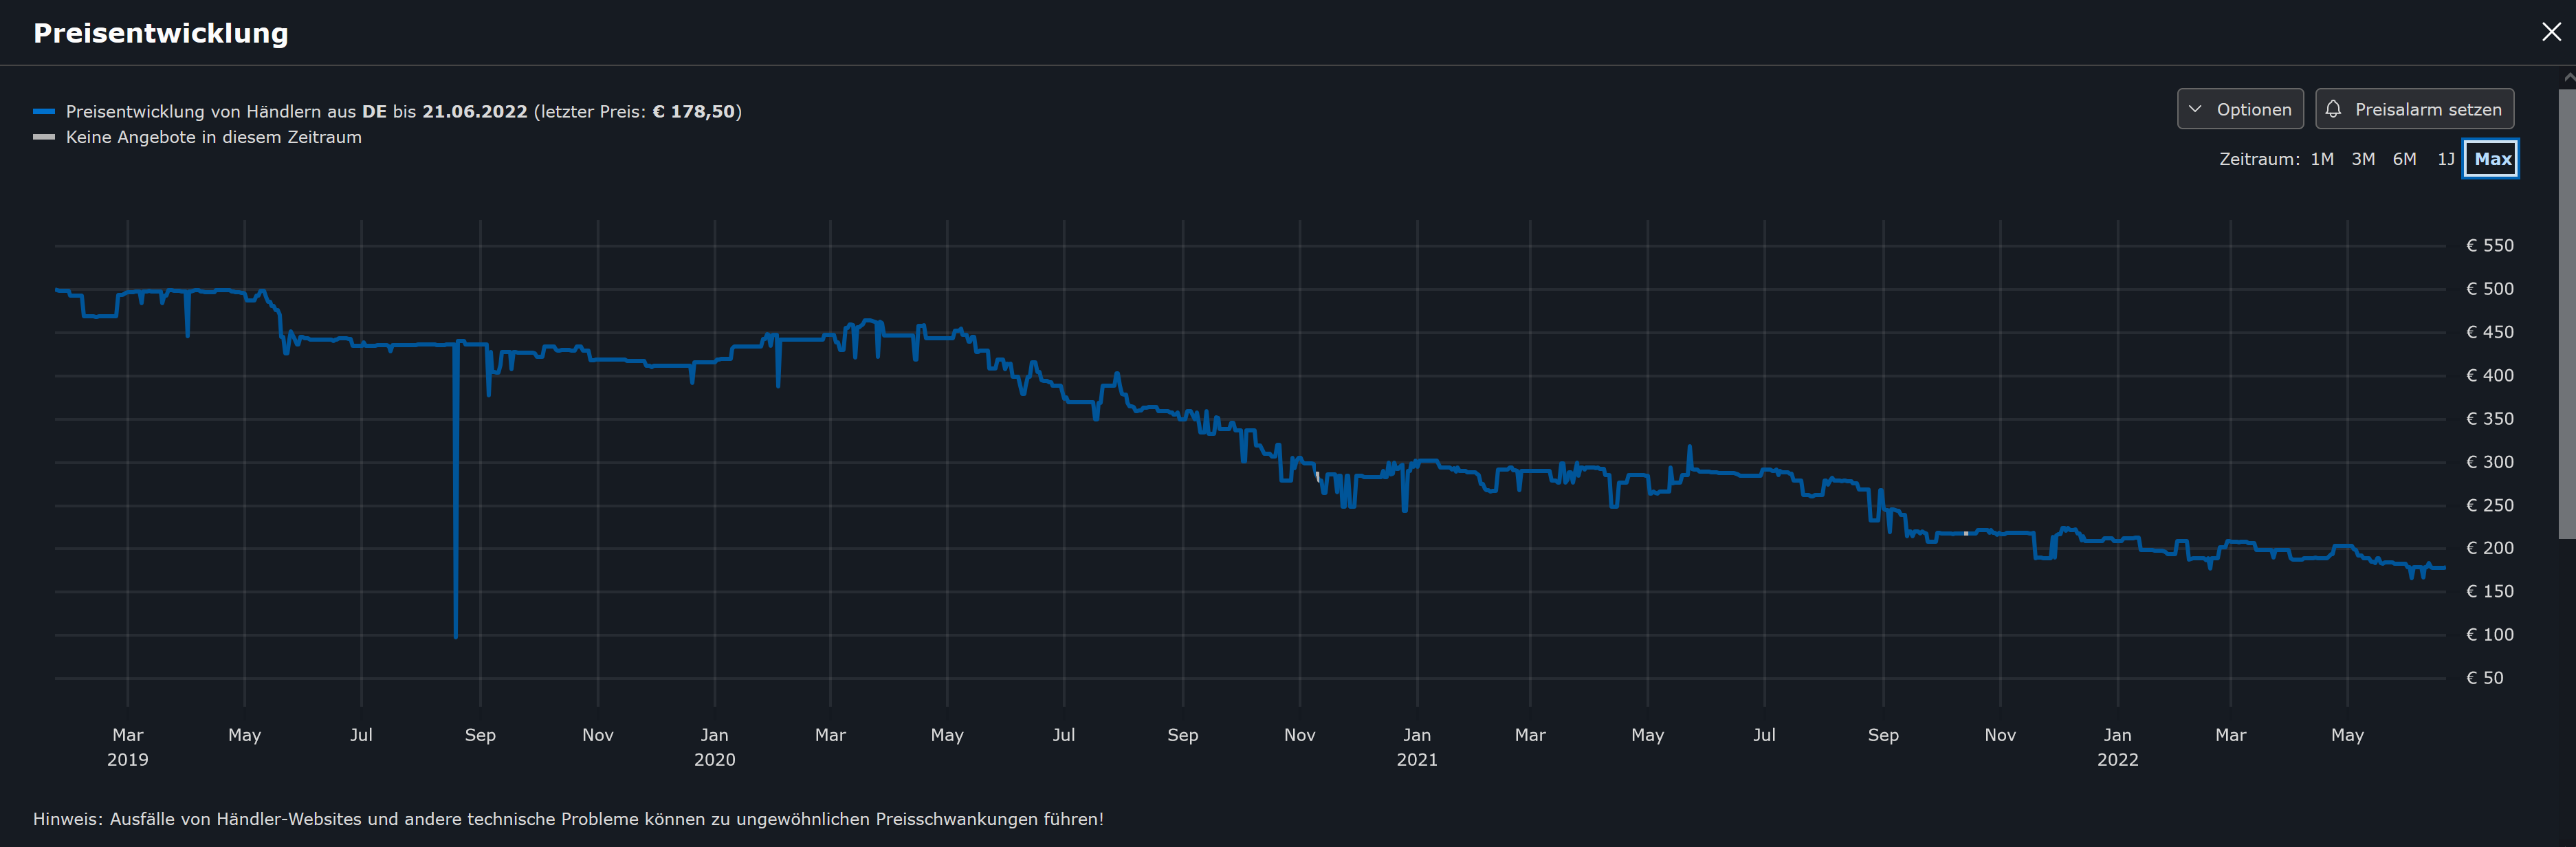Viewport: 2576px width, 847px height.
Task: Open the Optionen dropdown
Action: point(2239,109)
